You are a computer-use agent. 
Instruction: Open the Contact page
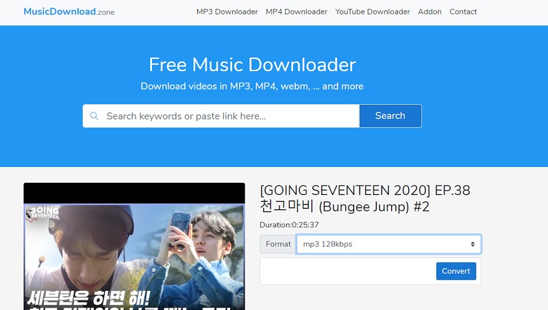click(x=463, y=12)
